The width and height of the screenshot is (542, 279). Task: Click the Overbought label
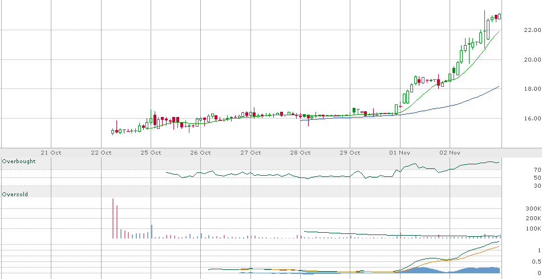19,161
